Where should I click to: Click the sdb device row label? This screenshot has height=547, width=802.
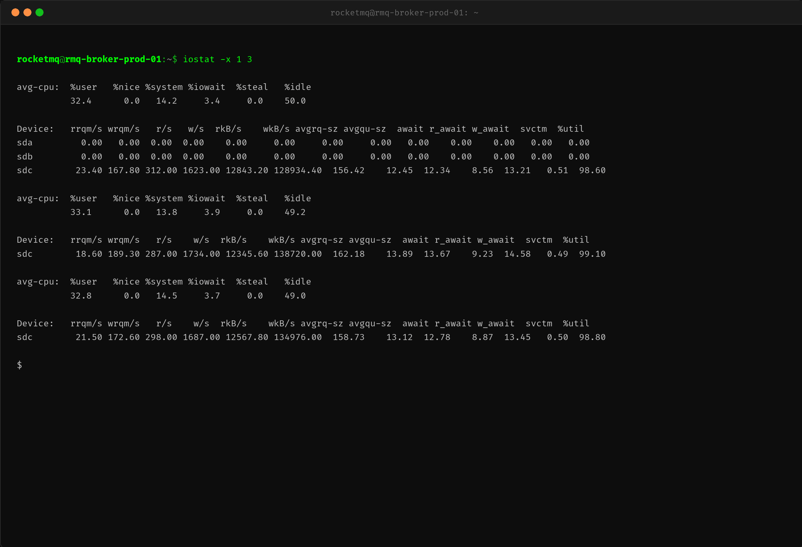point(24,157)
